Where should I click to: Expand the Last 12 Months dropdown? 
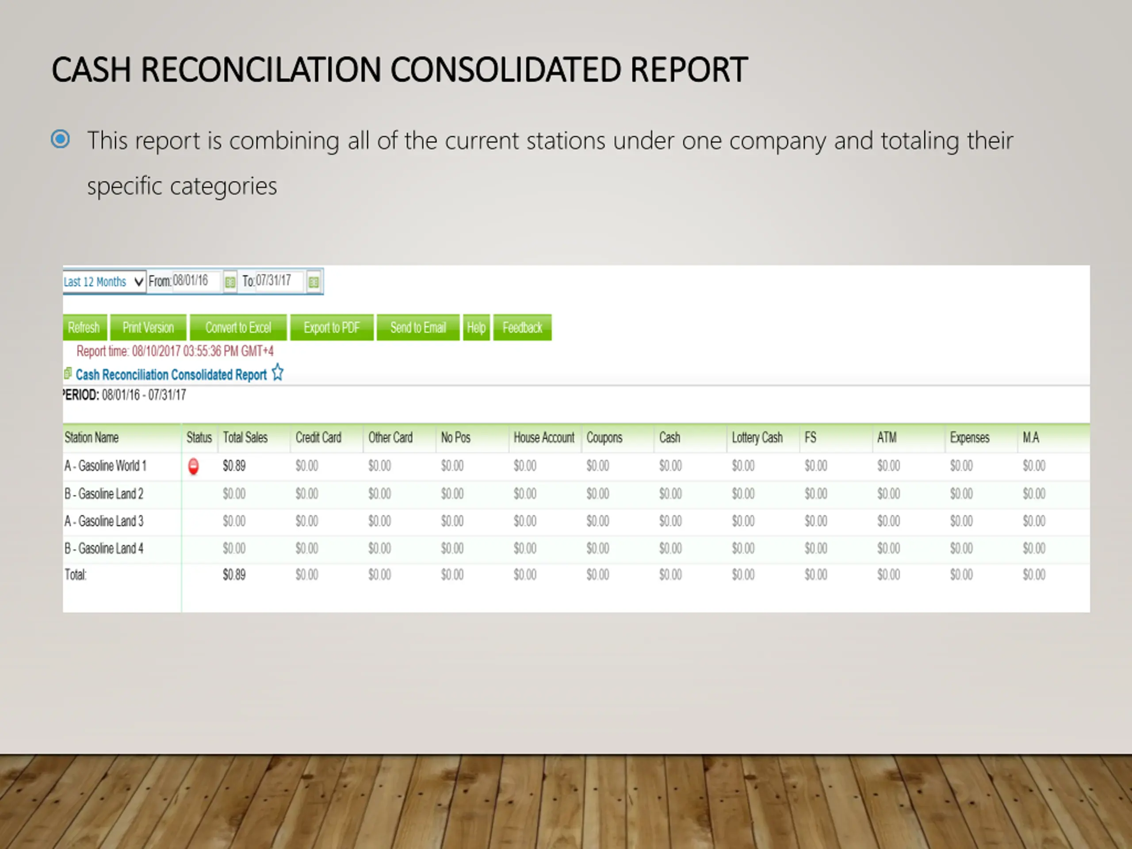(x=104, y=282)
